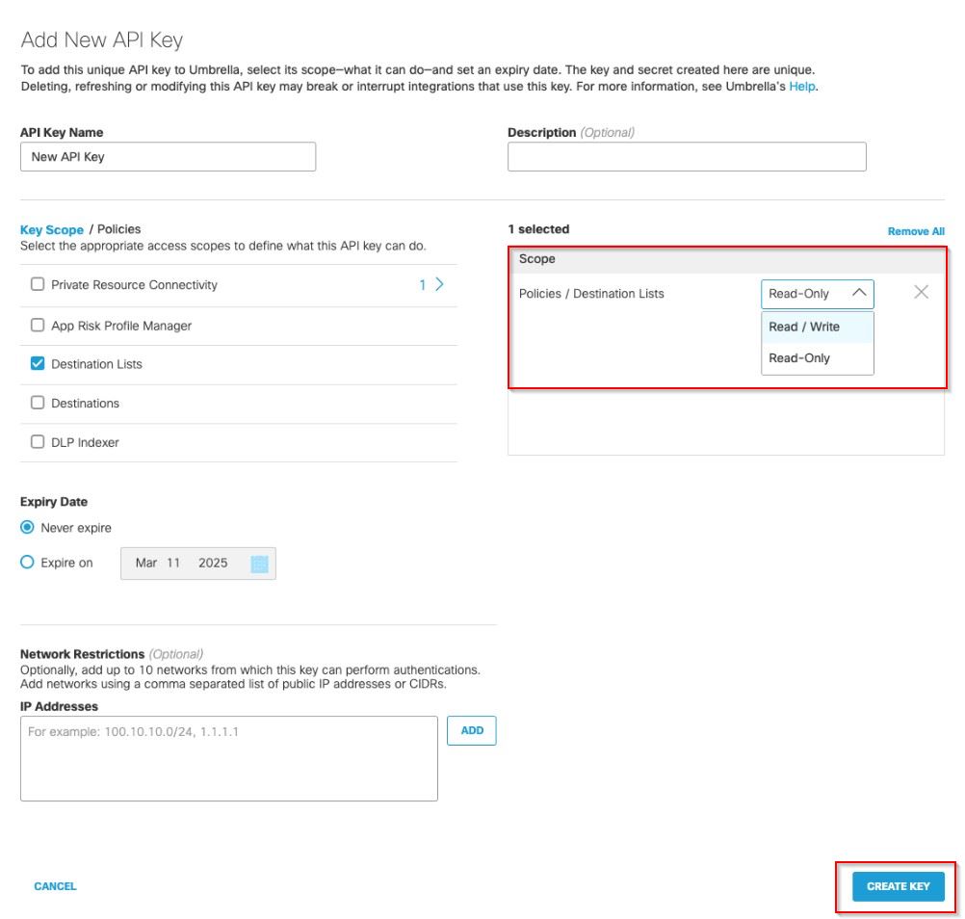The height and width of the screenshot is (919, 965).
Task: Check the Private Resource Connectivity checkbox
Action: (x=38, y=285)
